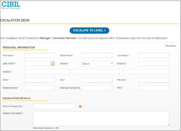Click the Mobile Number field
Image resolution: width=181 pixels, height=131 pixels.
click(40, 88)
